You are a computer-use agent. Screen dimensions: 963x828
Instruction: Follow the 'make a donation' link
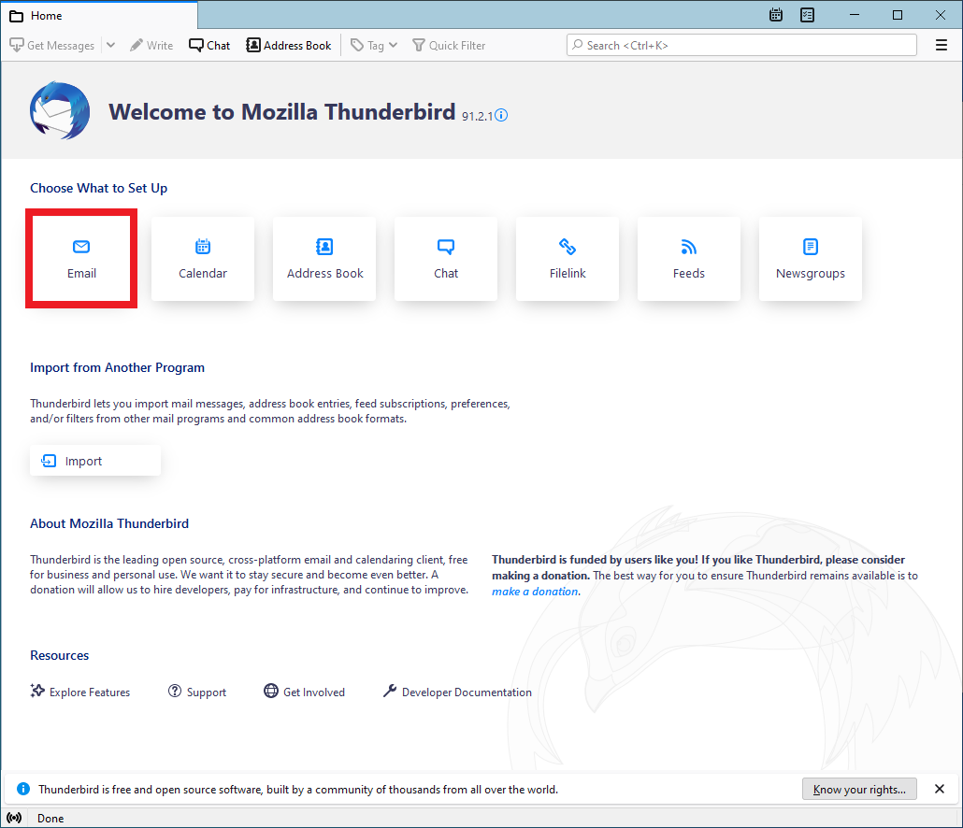[x=535, y=591]
